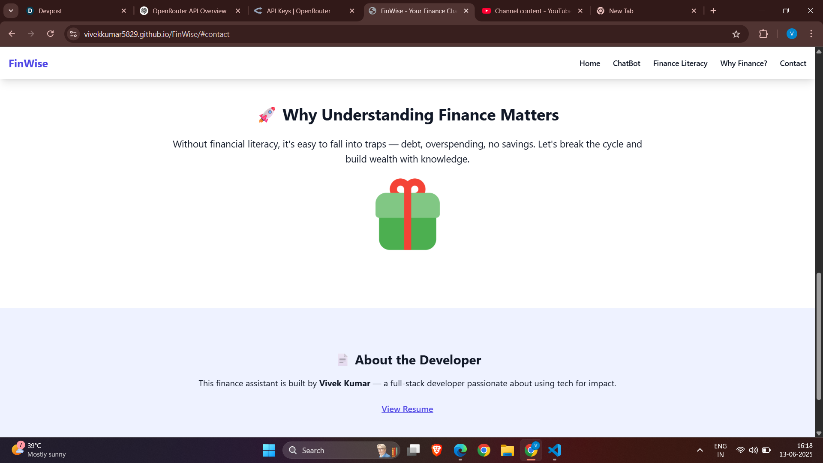This screenshot has height=463, width=823.
Task: Reload the FinWise page
Action: [x=51, y=34]
